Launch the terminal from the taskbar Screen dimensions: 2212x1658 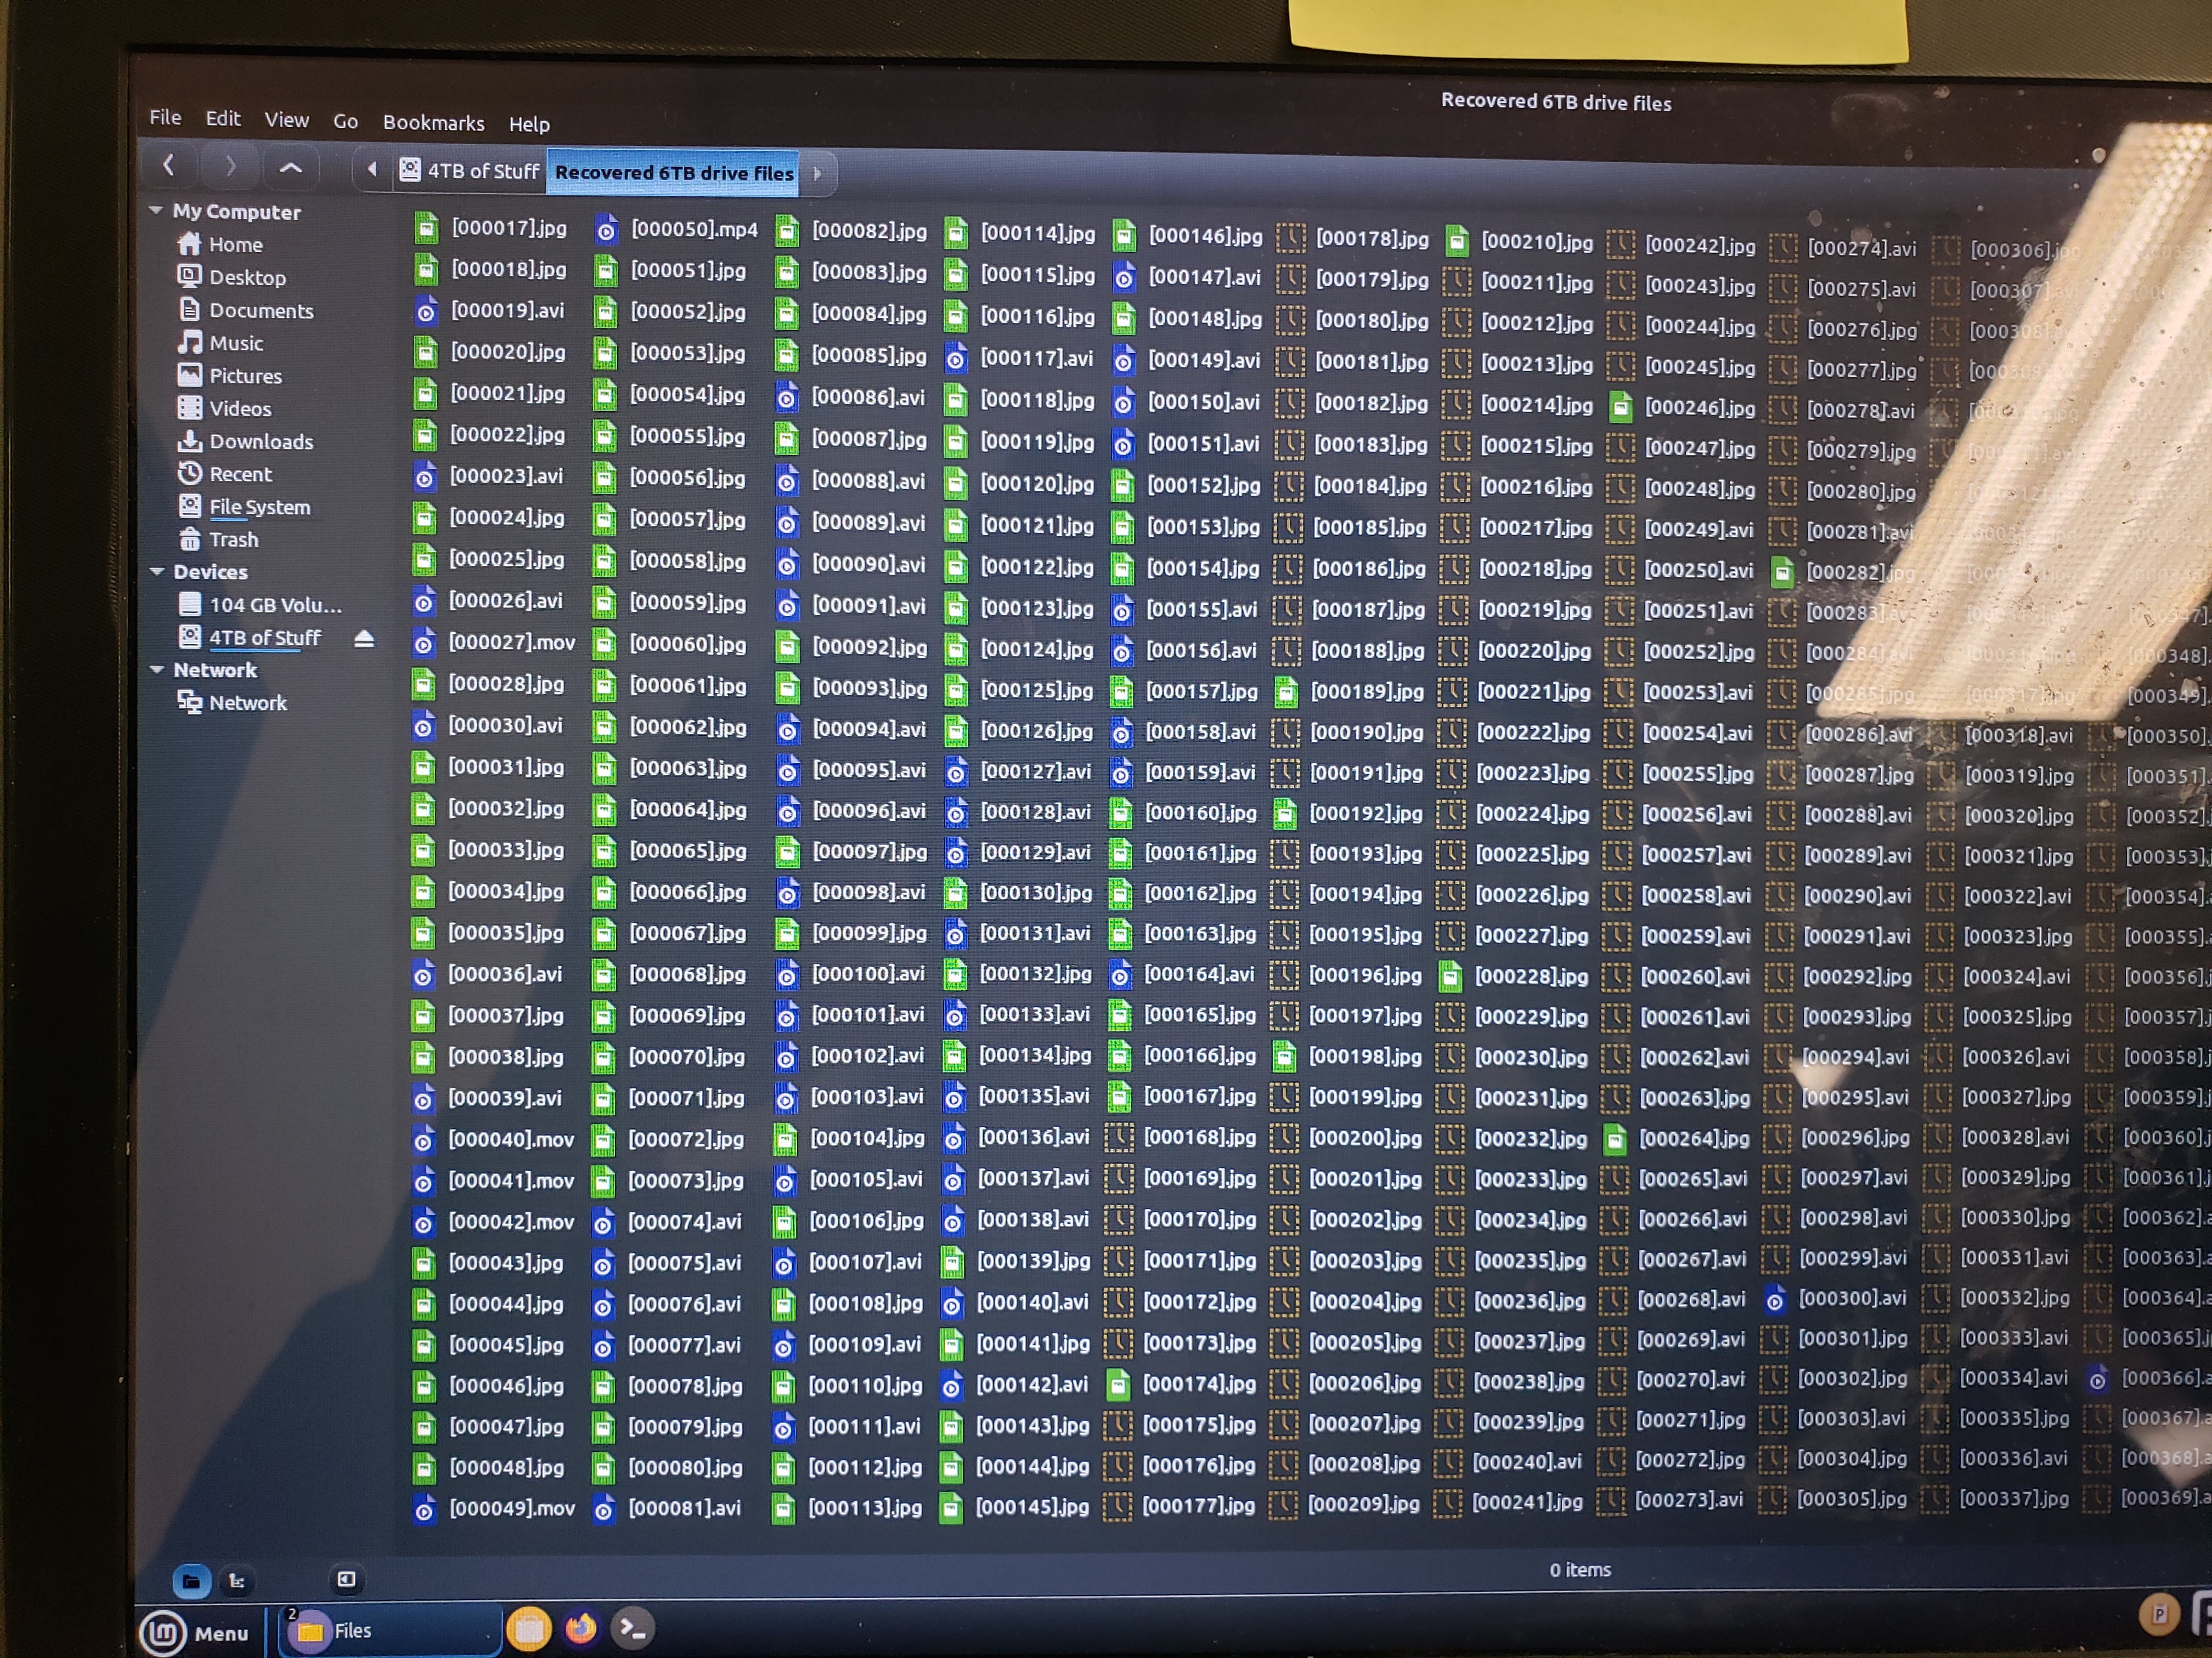point(633,1628)
